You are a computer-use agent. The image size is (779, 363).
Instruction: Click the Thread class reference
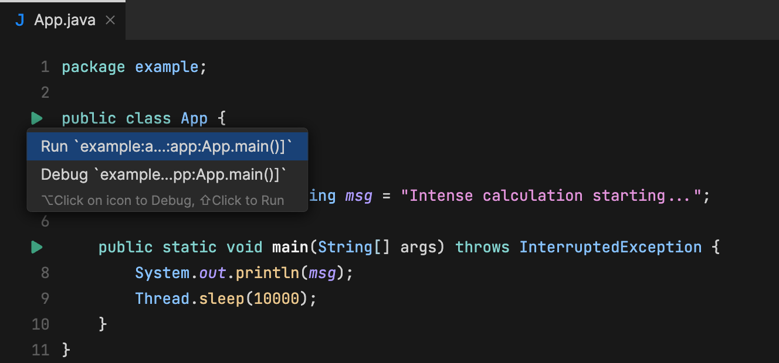coord(162,299)
